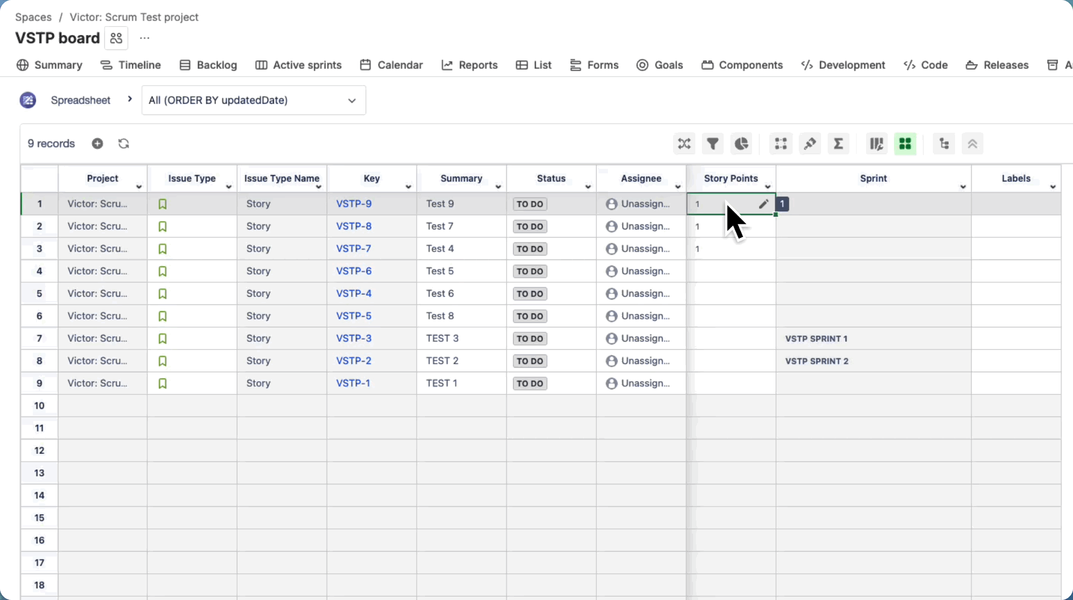Refresh the records list

[123, 144]
